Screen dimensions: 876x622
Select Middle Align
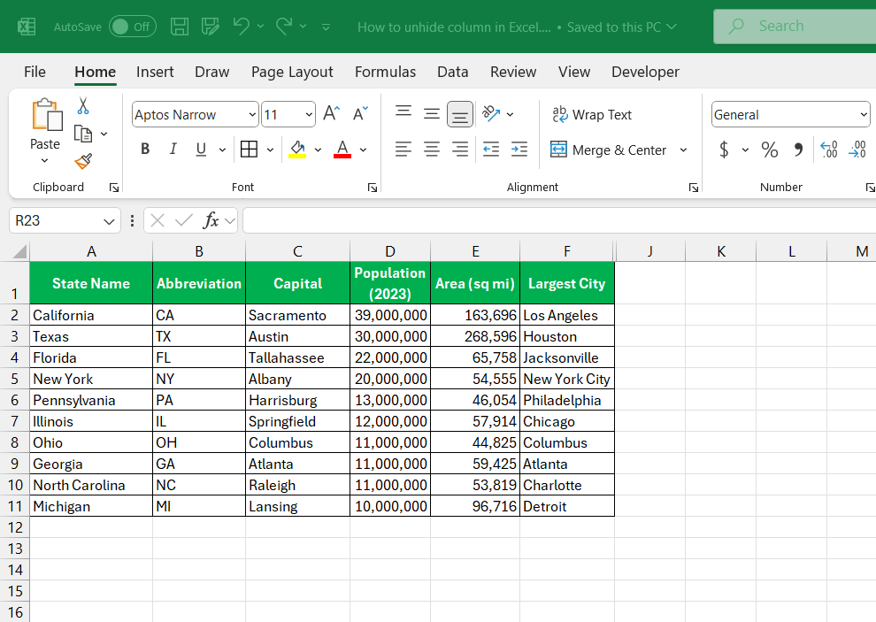[431, 113]
